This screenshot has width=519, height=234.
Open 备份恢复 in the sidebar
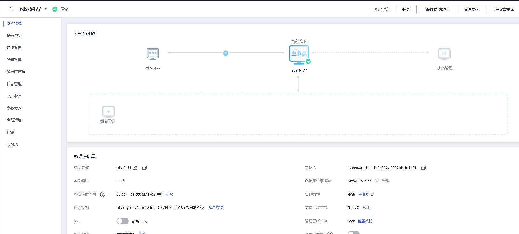(x=14, y=35)
